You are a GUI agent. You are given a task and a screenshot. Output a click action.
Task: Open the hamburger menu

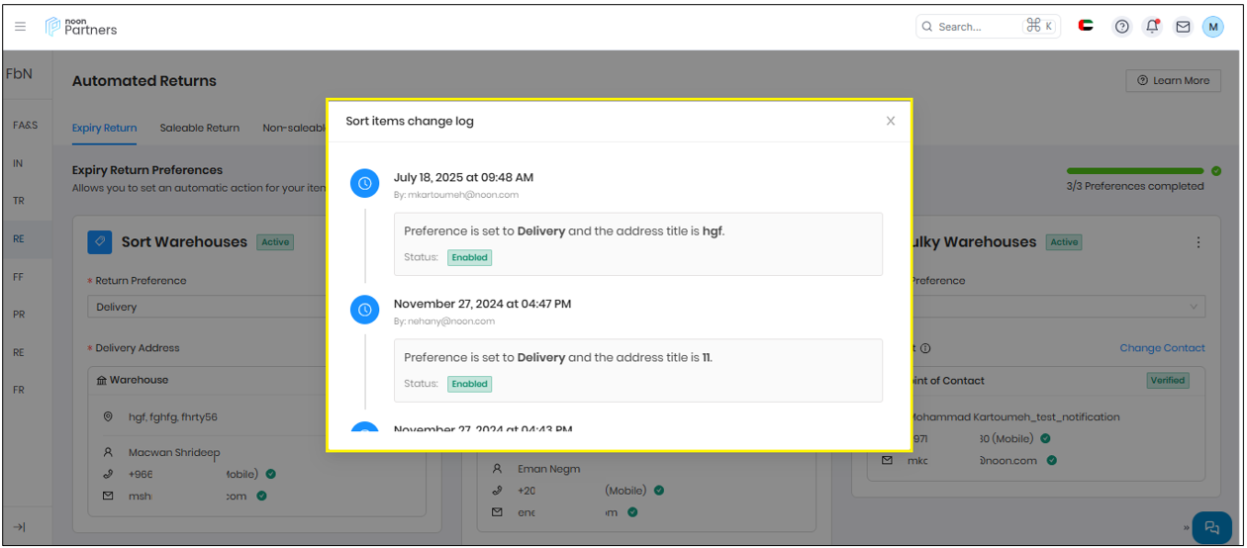tap(20, 27)
